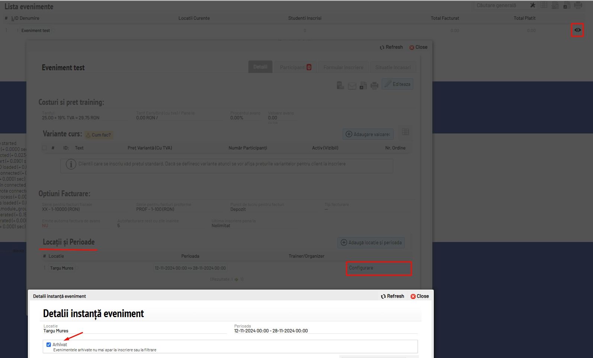Open the Participanti tab
Viewport: 593px width, 358px height.
click(296, 67)
